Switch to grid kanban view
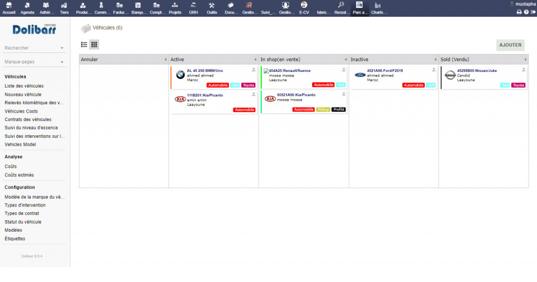This screenshot has height=282, width=537. click(94, 45)
